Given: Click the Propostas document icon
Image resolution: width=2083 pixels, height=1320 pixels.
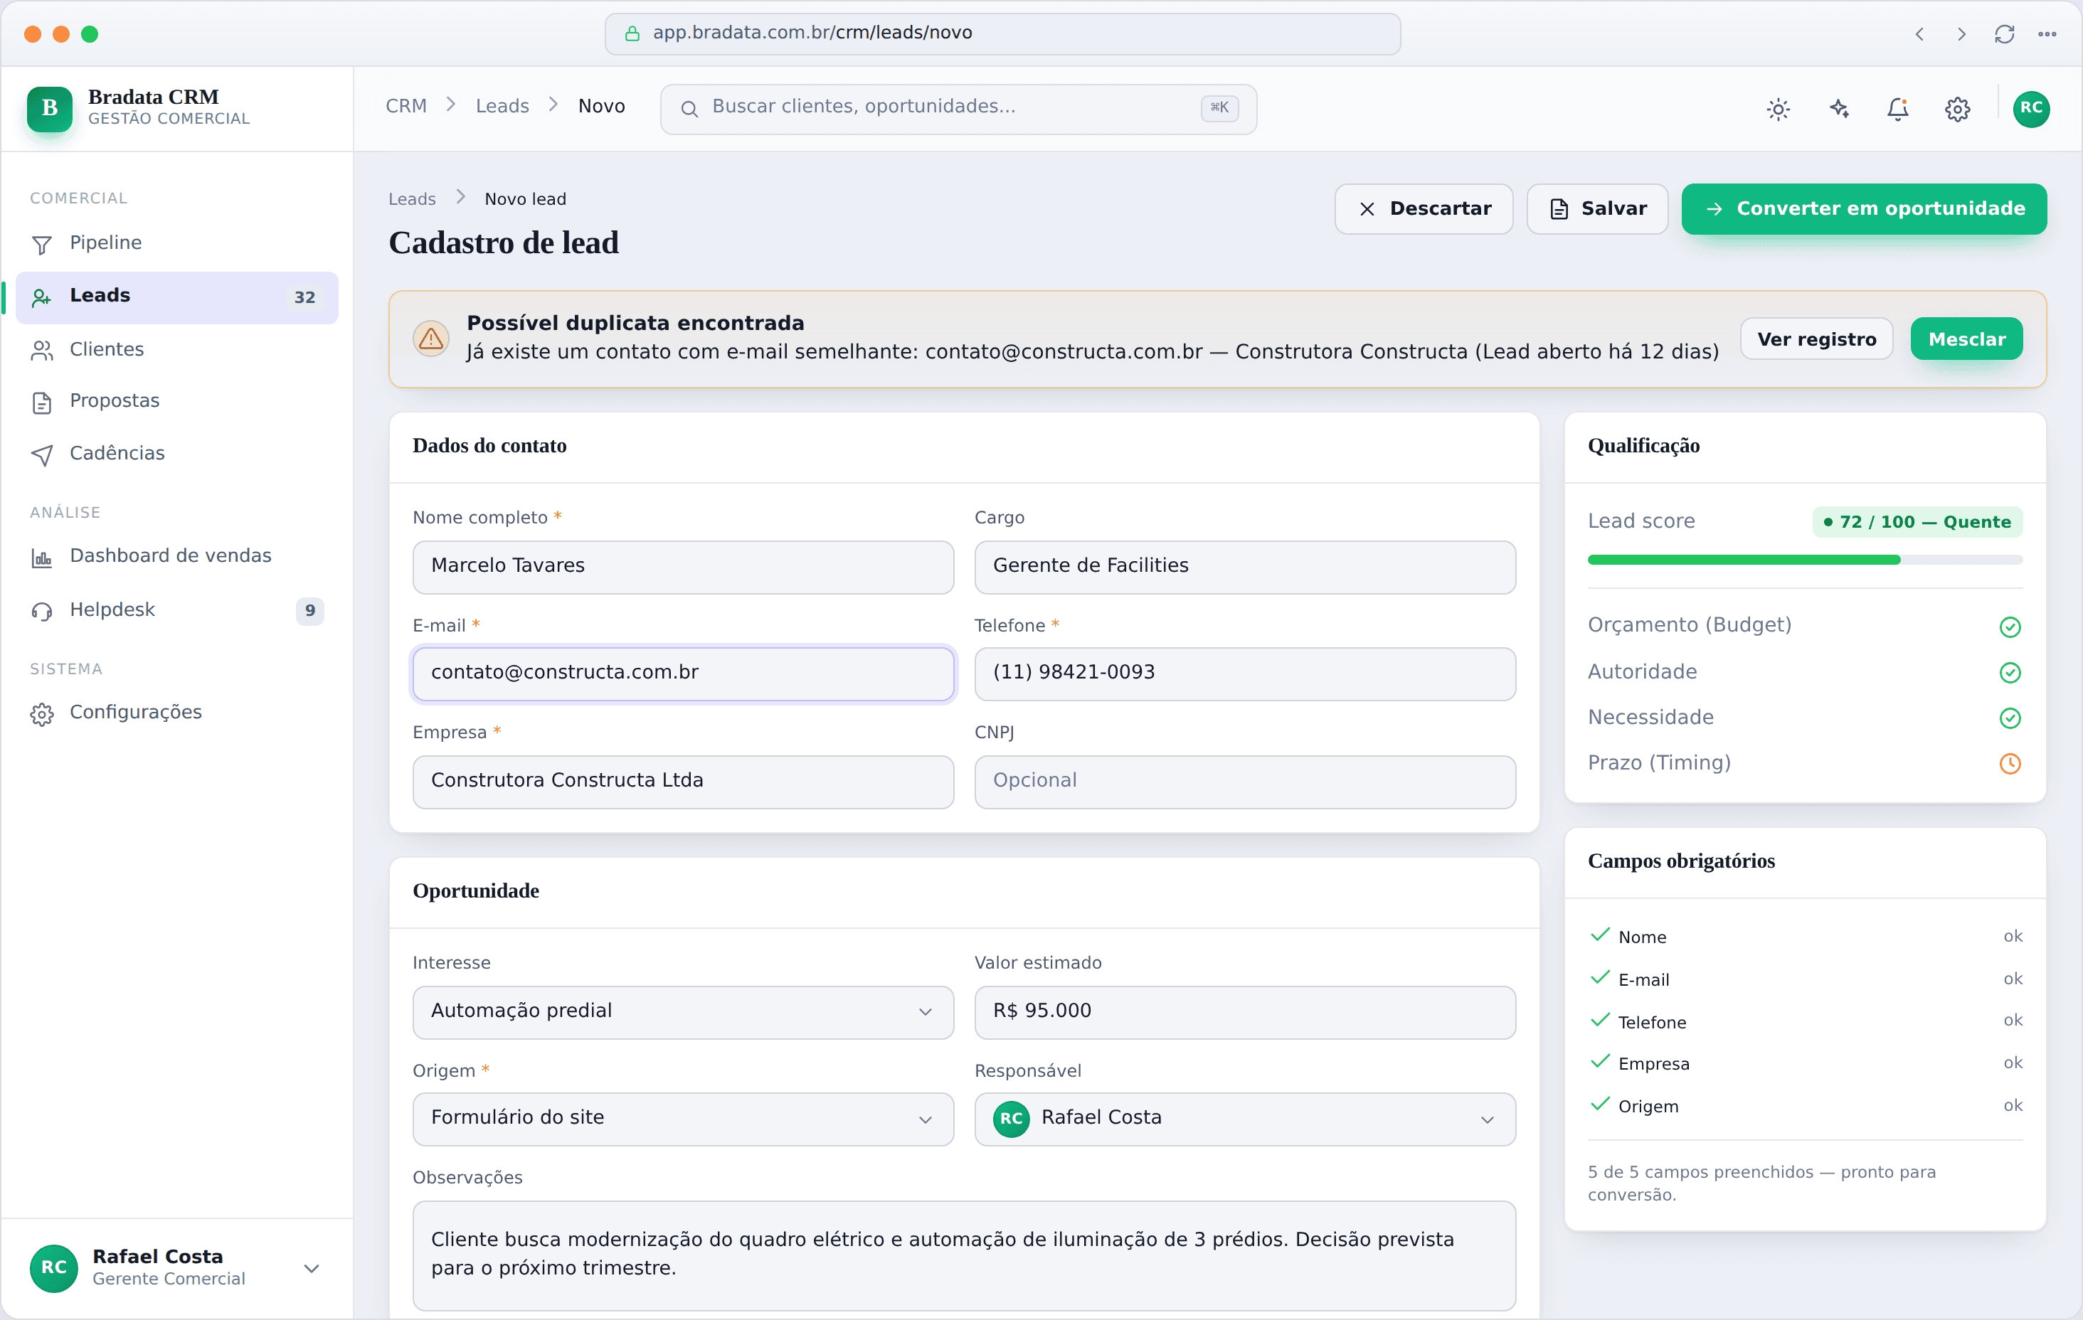Looking at the screenshot, I should (x=41, y=403).
